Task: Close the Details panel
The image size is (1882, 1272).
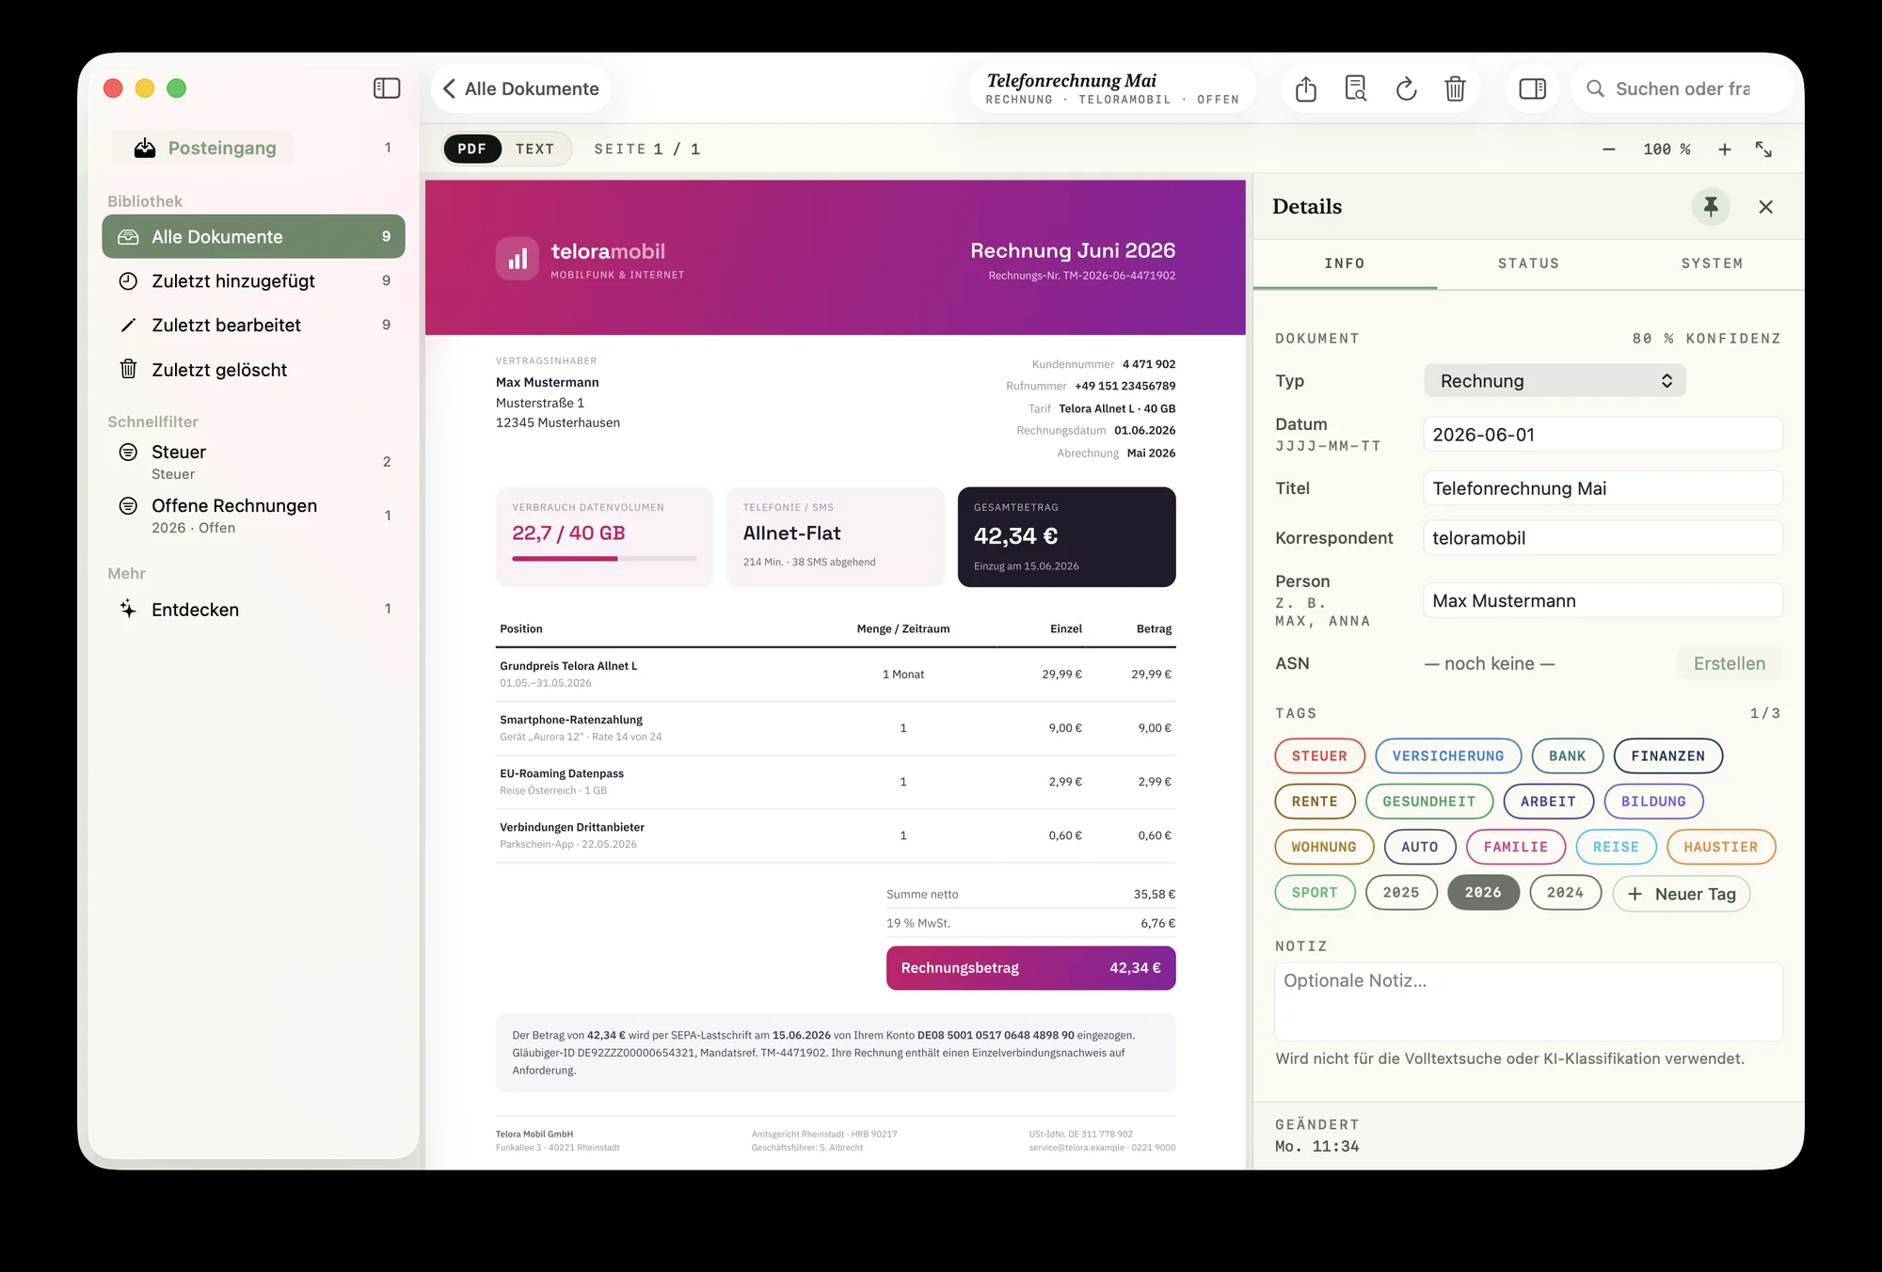Action: coord(1766,207)
